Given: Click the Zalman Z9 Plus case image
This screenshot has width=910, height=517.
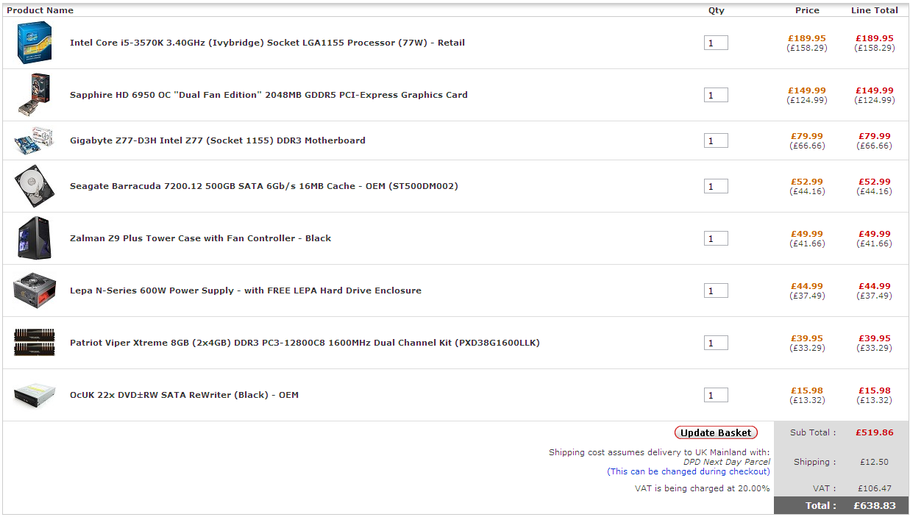Looking at the screenshot, I should point(34,238).
